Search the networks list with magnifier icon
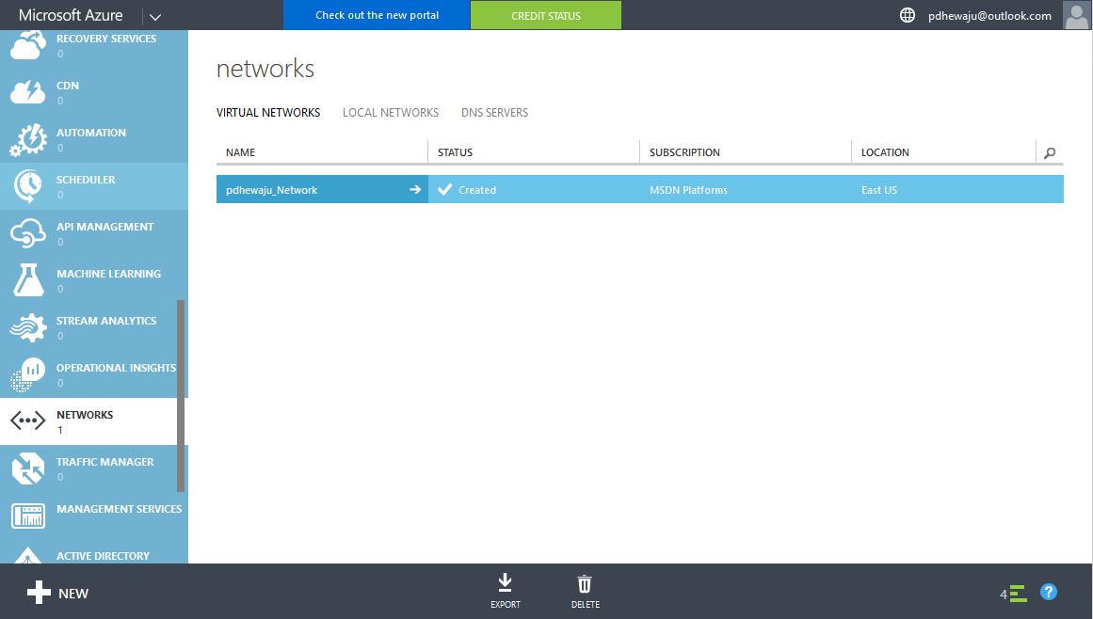The image size is (1093, 619). coord(1050,152)
